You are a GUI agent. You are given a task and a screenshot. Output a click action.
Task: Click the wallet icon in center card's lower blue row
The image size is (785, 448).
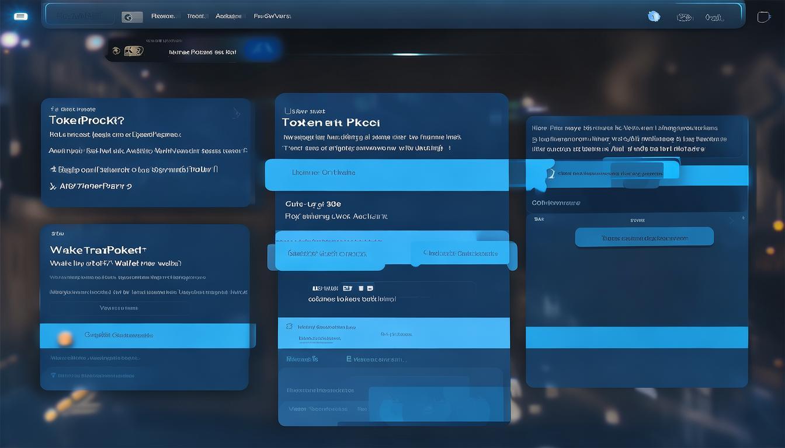[x=289, y=327]
